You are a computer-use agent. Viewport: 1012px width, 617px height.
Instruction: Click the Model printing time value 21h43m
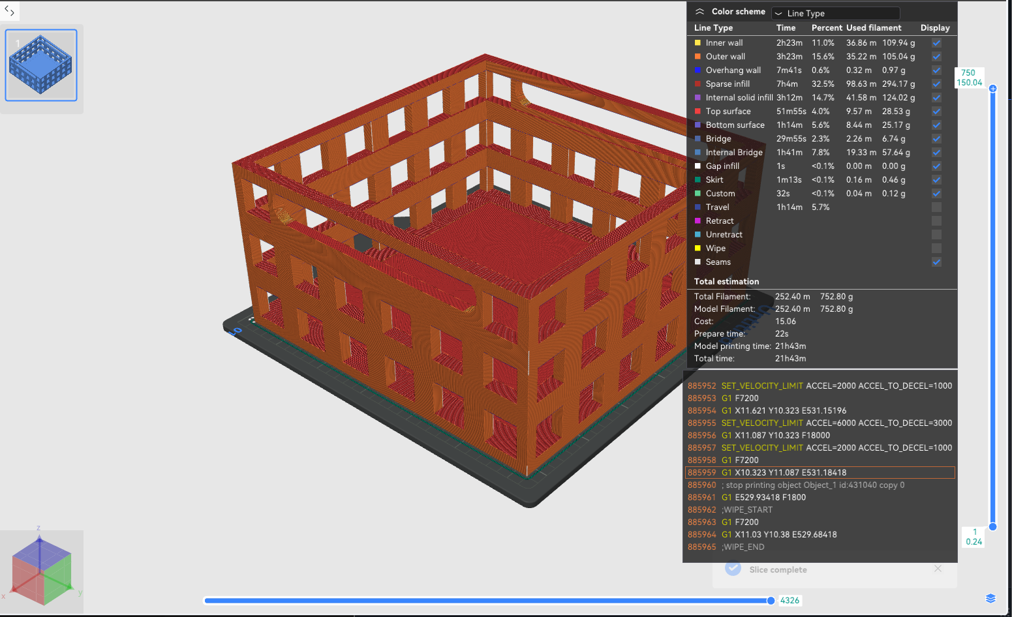point(790,346)
